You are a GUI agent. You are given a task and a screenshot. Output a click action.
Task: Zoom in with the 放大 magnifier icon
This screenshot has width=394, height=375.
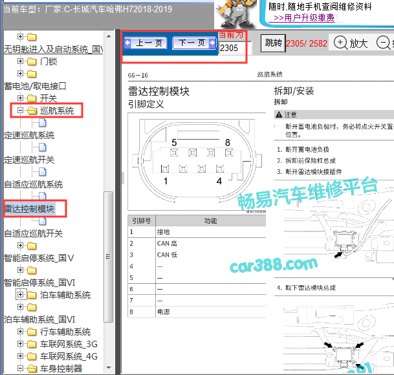[x=340, y=42]
